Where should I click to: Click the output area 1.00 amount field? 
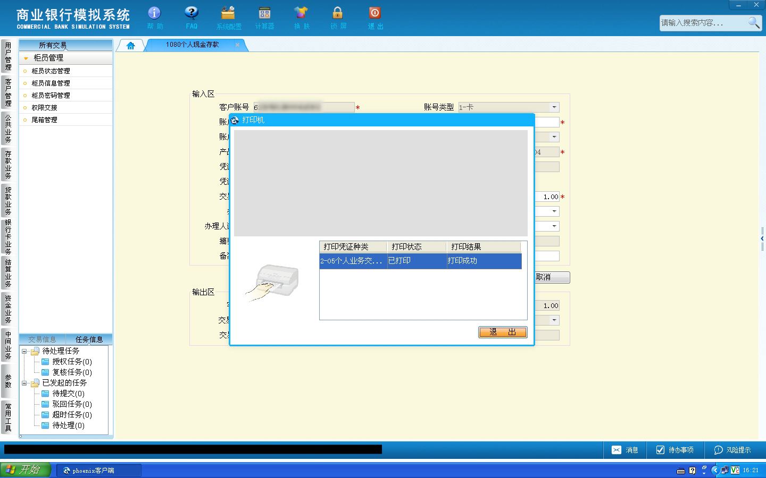pyautogui.click(x=547, y=305)
